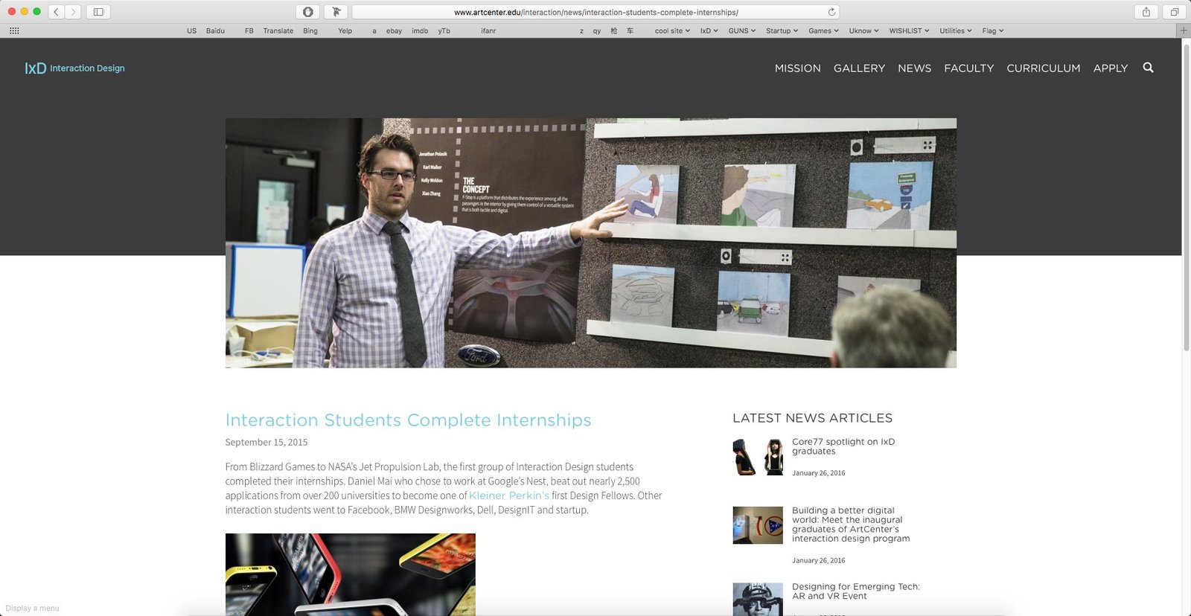1191x616 pixels.
Task: Click the hero image of presenter
Action: tap(590, 243)
